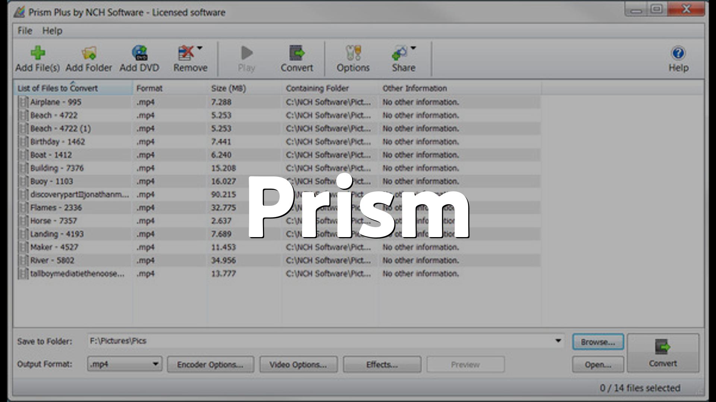Select the Birthday - 1462 file row
The image size is (716, 402).
coord(277,142)
